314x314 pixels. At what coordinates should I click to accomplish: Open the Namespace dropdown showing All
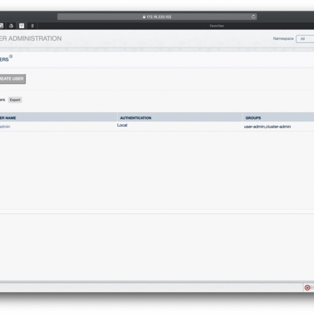click(305, 39)
